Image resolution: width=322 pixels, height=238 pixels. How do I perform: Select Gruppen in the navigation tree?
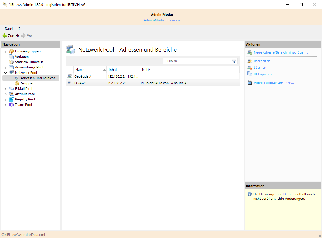click(27, 83)
